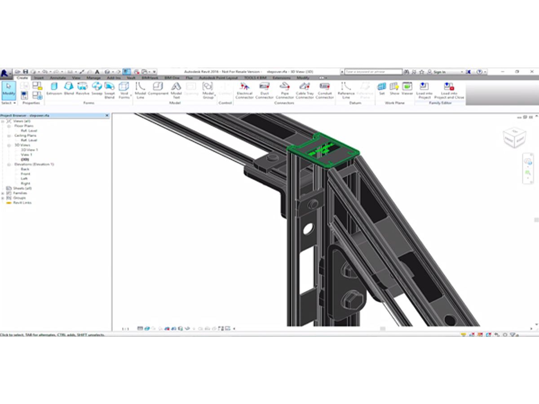Select the Extrusion form tool
The height and width of the screenshot is (404, 539).
pos(54,88)
